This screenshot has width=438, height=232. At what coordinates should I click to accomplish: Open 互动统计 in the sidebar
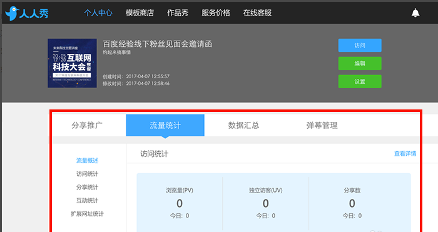coord(87,201)
